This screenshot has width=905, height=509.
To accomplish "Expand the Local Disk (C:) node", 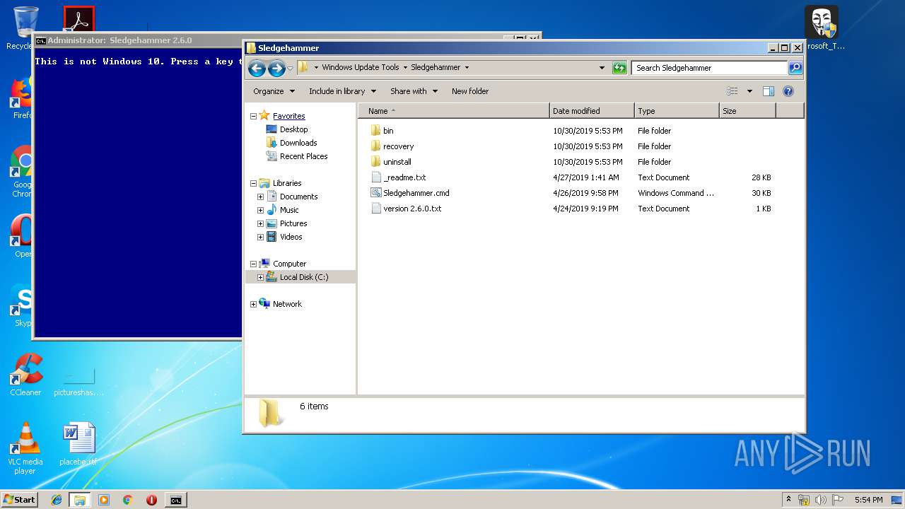I will pyautogui.click(x=260, y=277).
